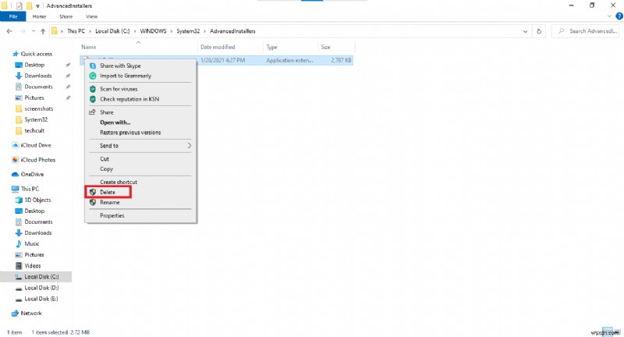
Task: Open the recent locations dropdown arrow
Action: [x=34, y=31]
